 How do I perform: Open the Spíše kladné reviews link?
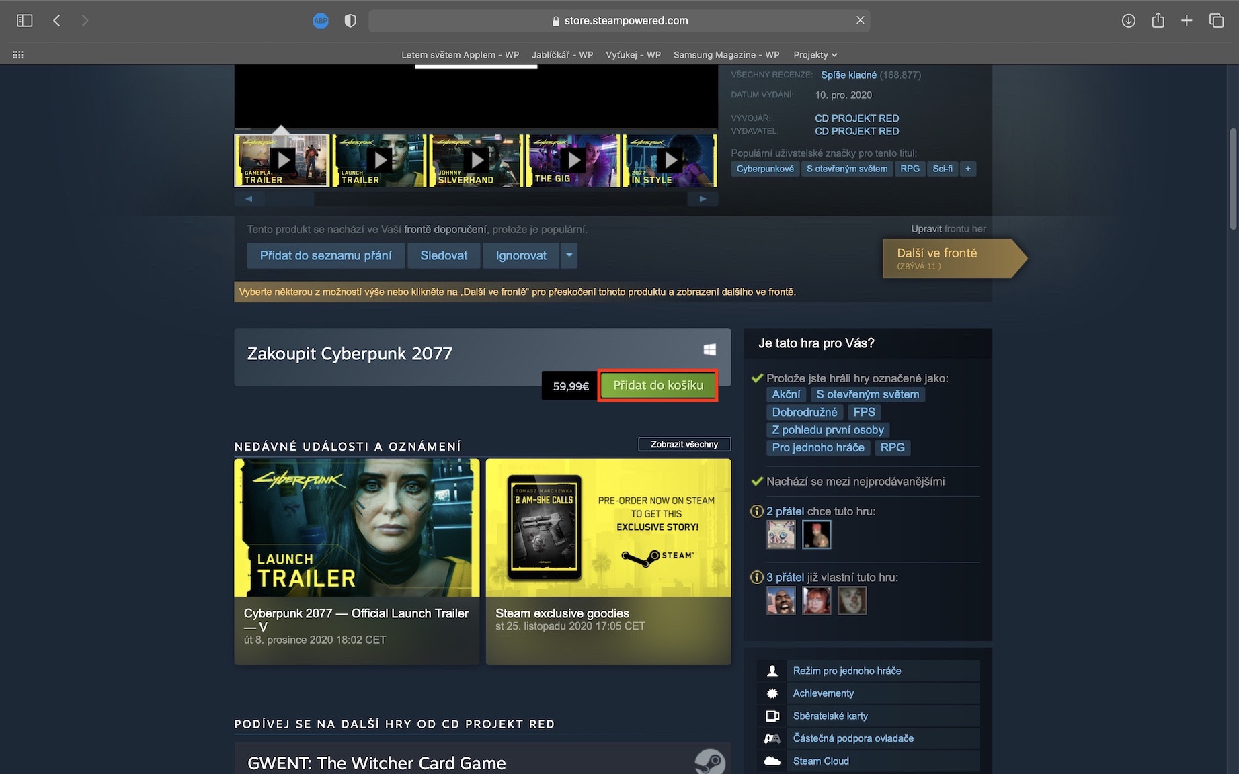[848, 75]
